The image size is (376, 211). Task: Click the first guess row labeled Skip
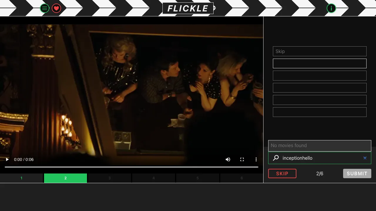tap(320, 51)
